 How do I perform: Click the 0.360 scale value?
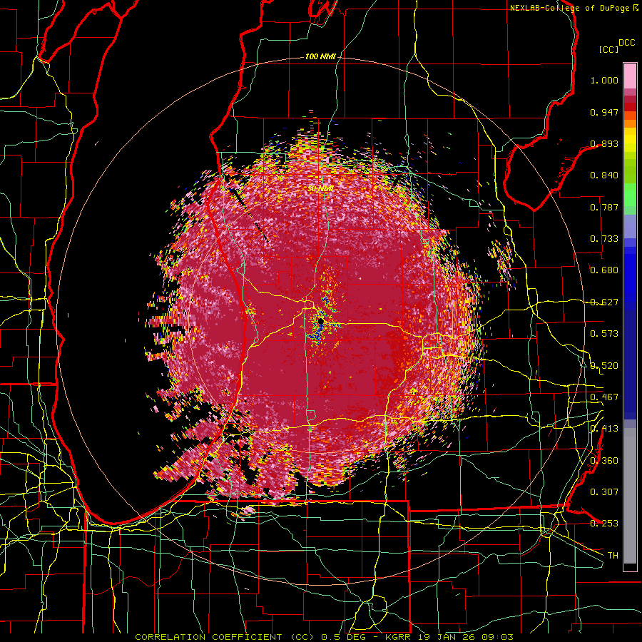[604, 461]
